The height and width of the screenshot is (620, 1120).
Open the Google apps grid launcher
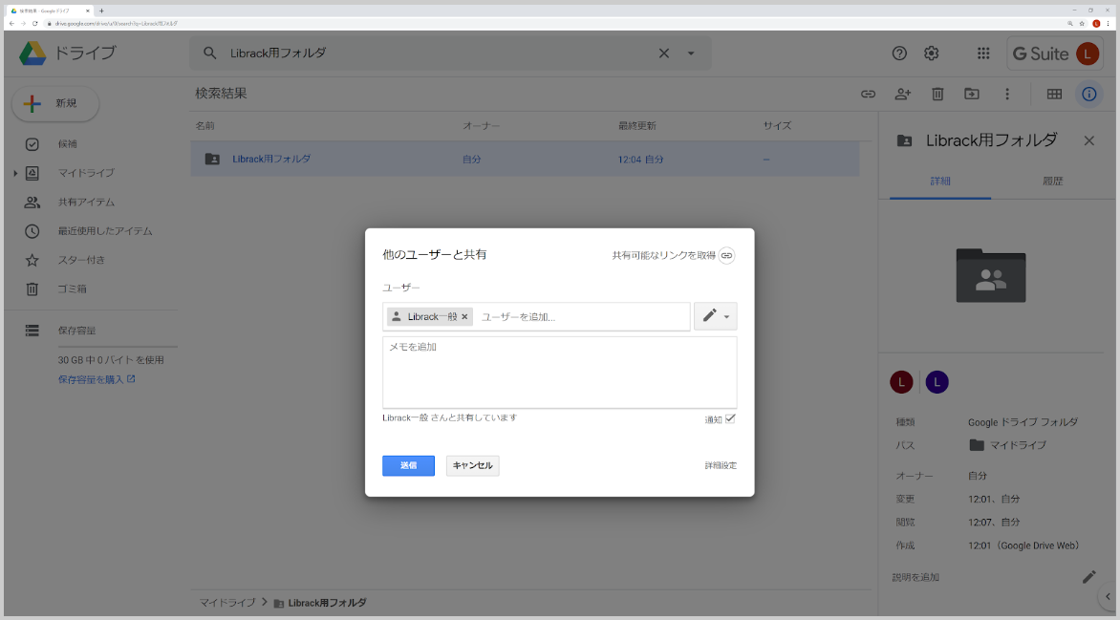[982, 53]
